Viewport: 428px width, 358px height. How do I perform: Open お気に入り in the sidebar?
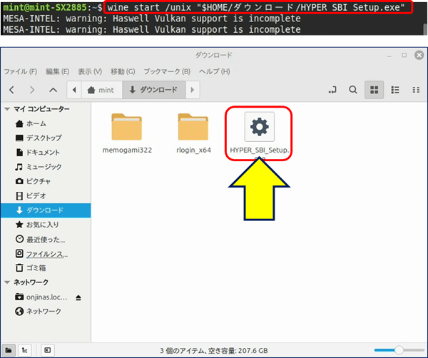tap(46, 225)
